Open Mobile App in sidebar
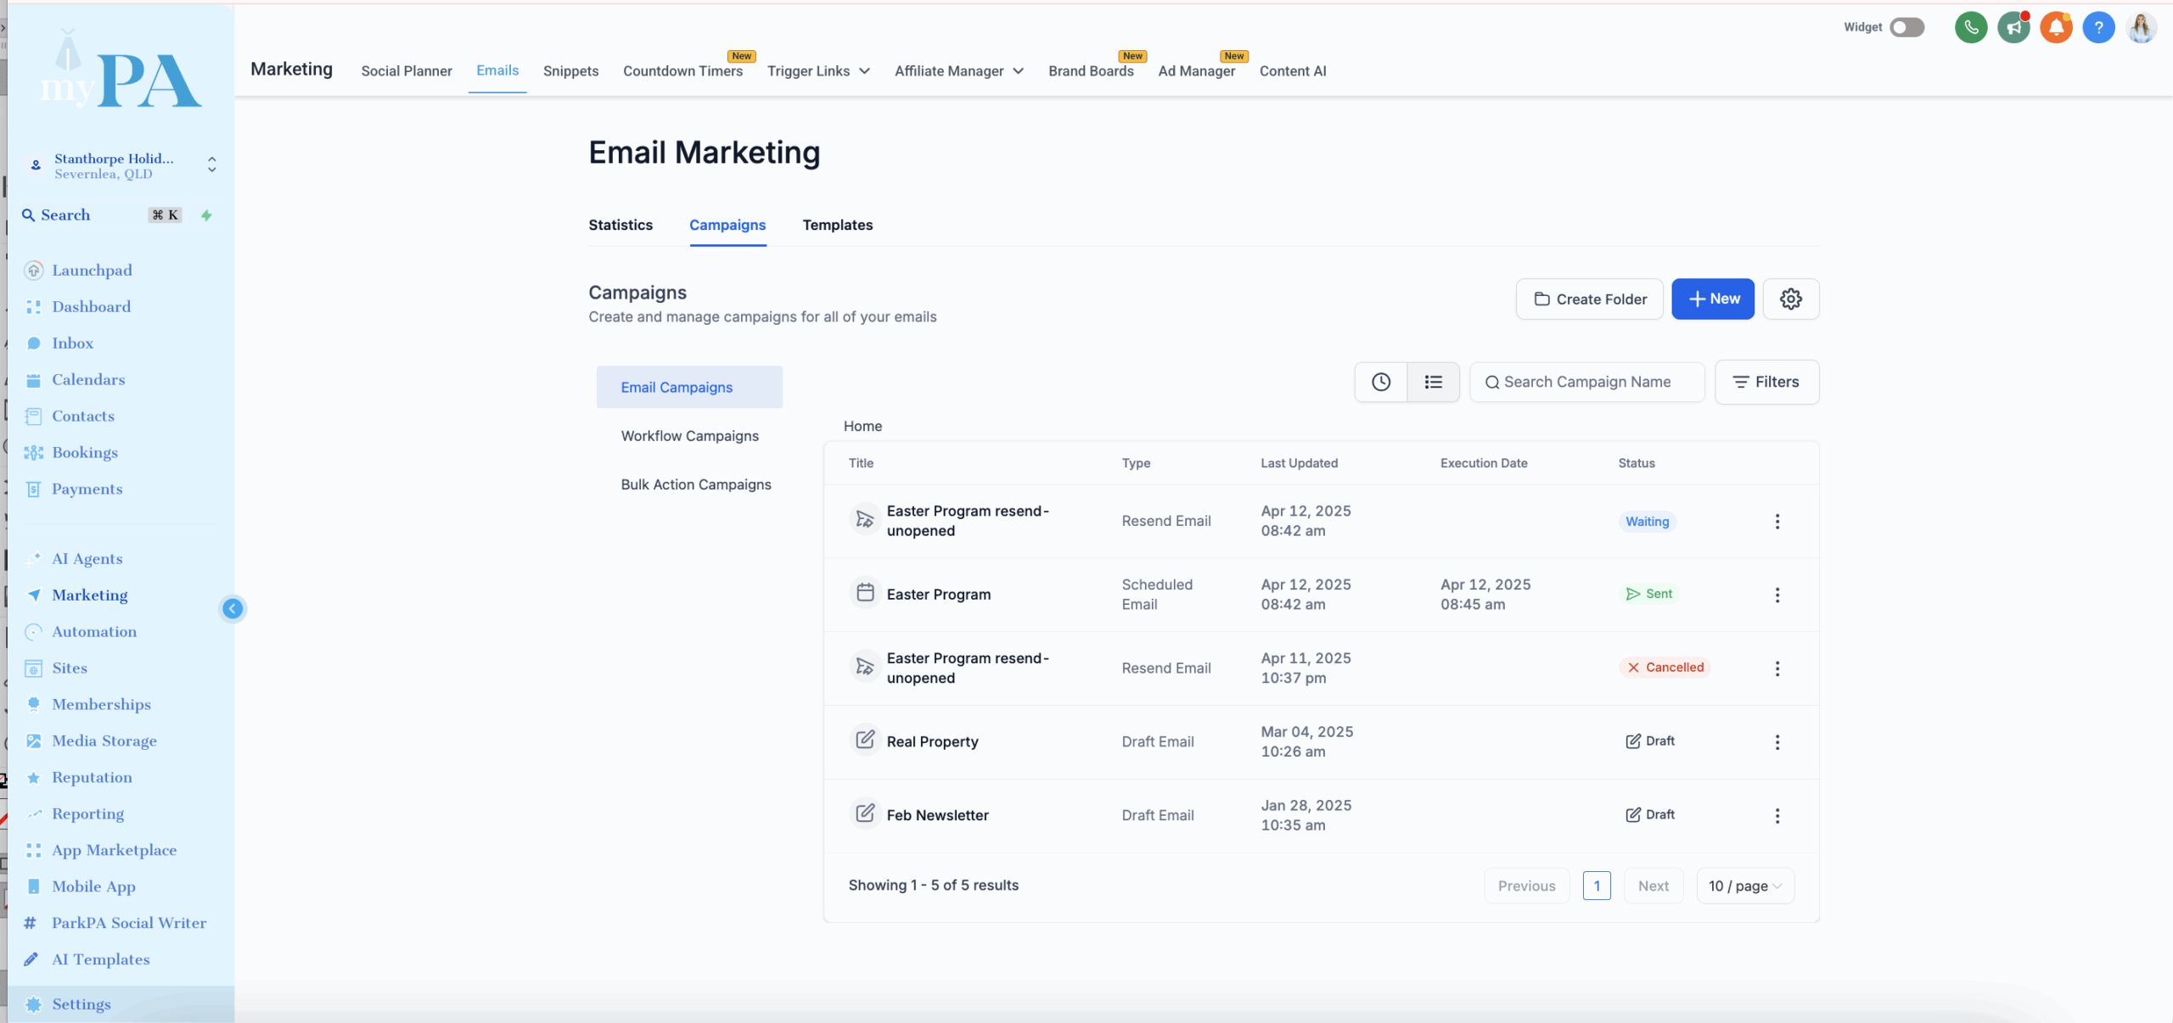This screenshot has height=1023, width=2173. click(93, 886)
